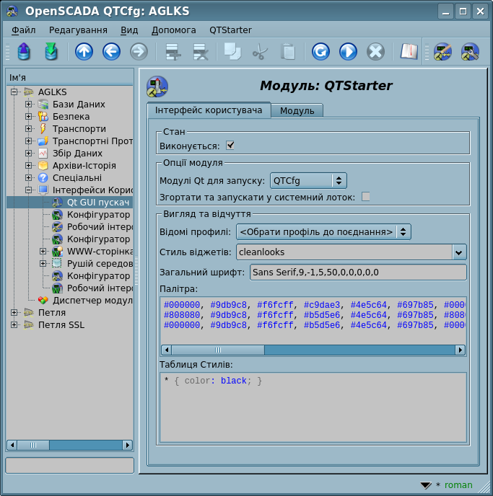This screenshot has width=493, height=496.
Task: Start periodic update play icon
Action: 349,52
